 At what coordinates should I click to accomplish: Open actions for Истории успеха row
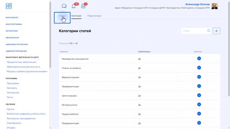199,104
